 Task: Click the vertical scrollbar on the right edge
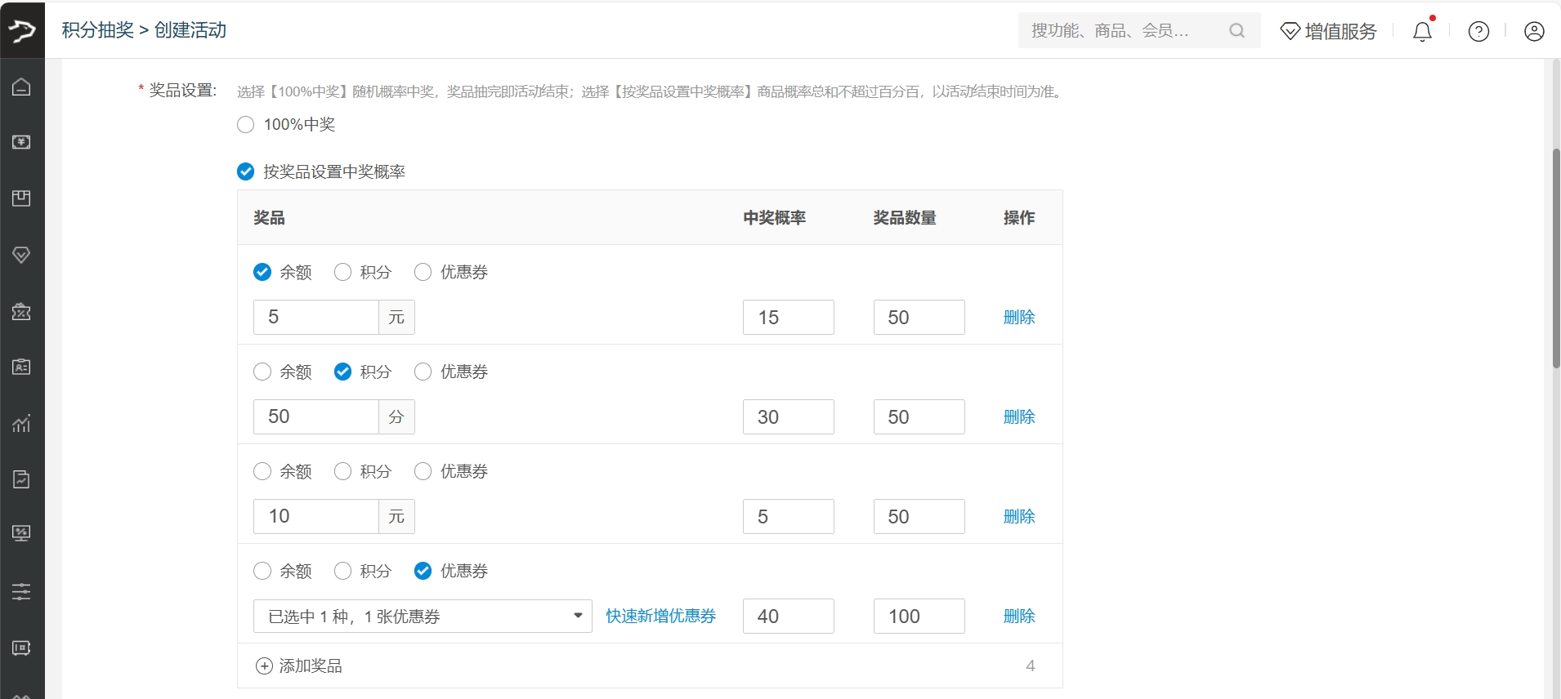click(x=1556, y=257)
